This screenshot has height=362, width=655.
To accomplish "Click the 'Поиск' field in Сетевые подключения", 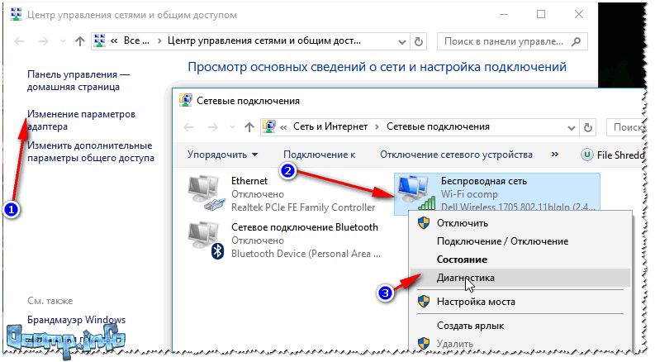I will pyautogui.click(x=626, y=127).
